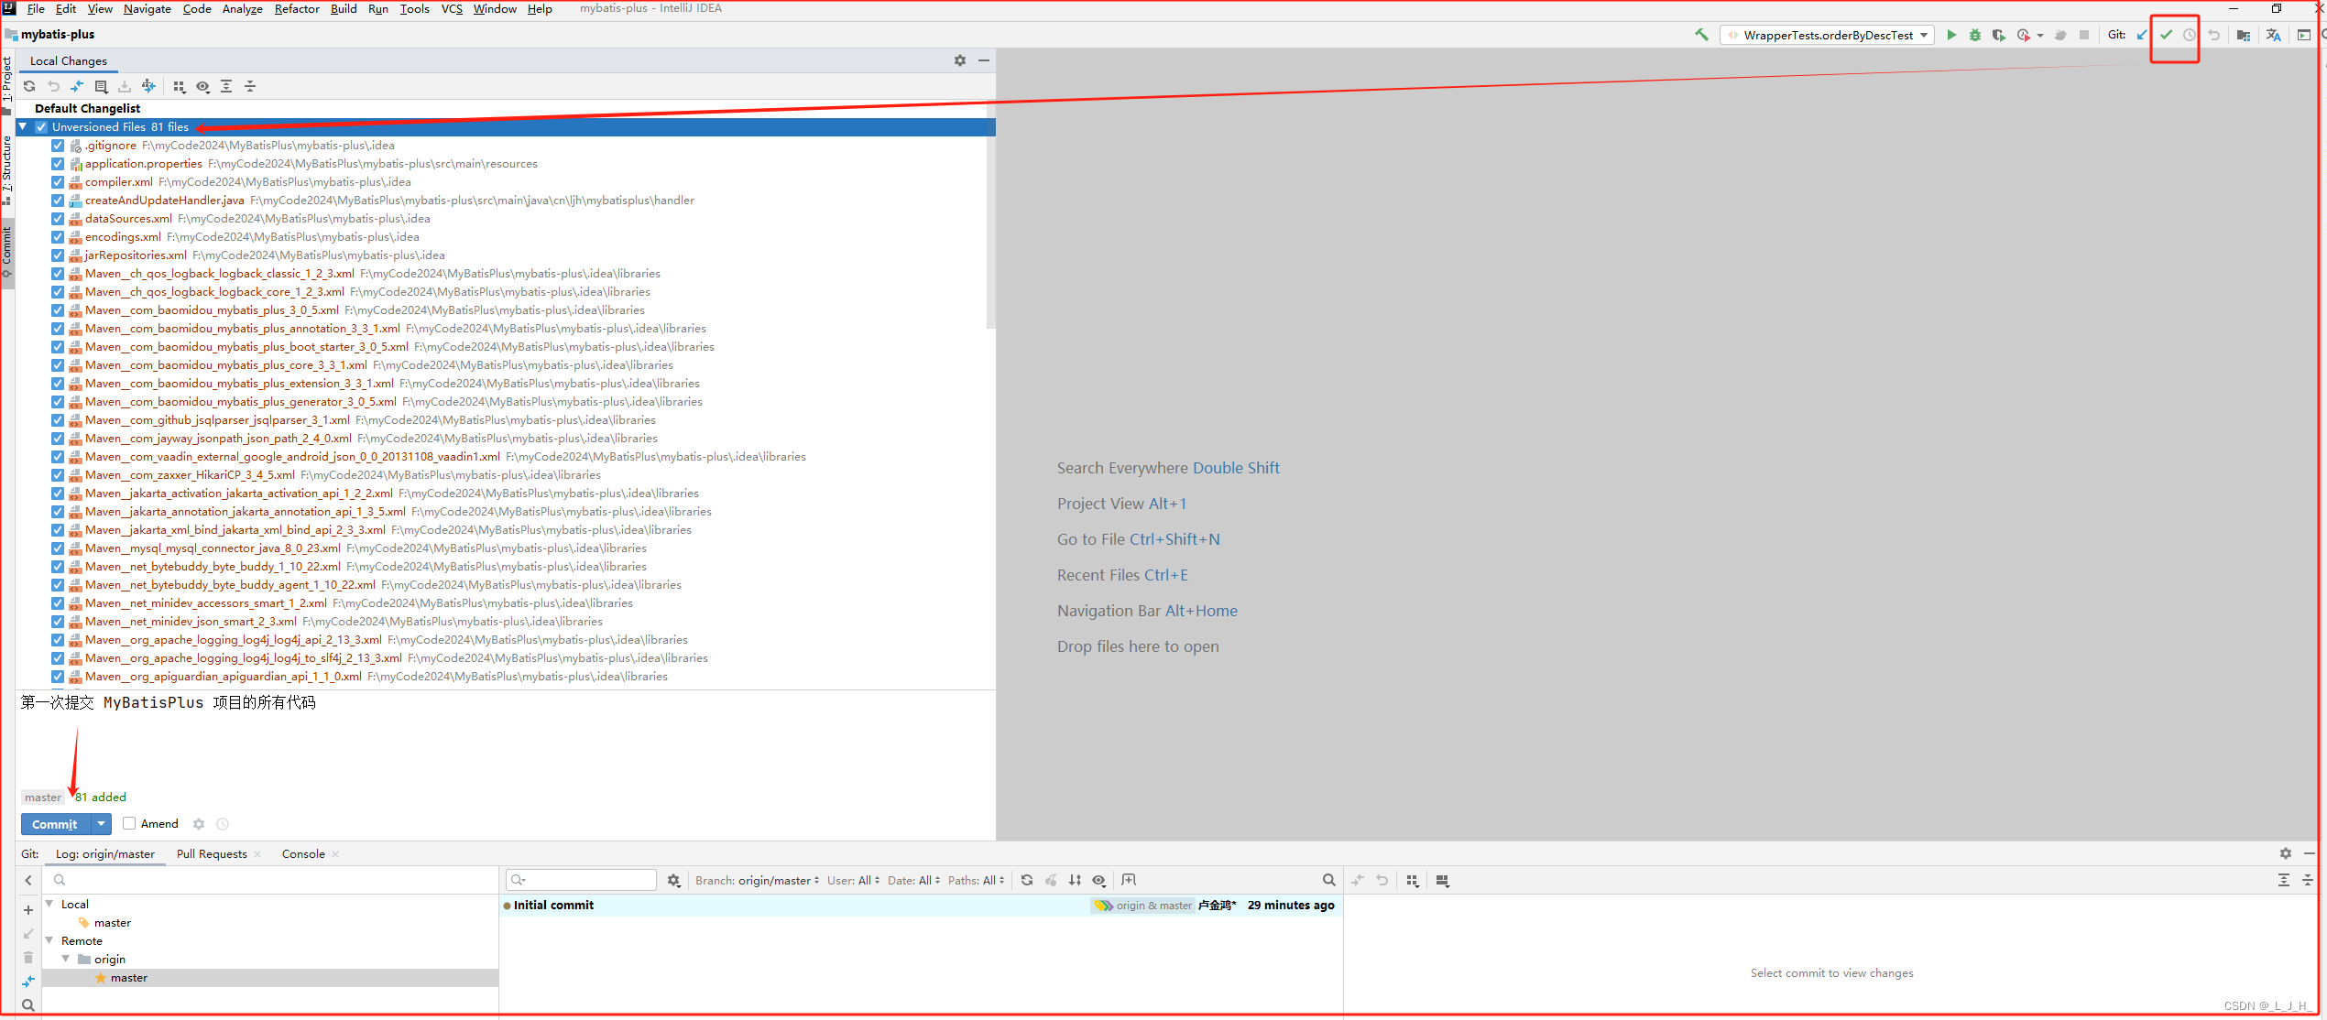Open Git log settings gear icon

tap(674, 880)
